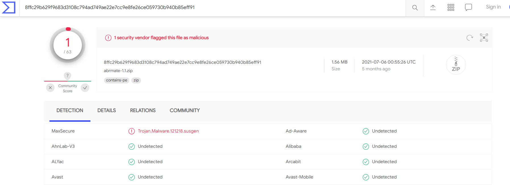Vote harmless with the checkmark button
The width and height of the screenshot is (510, 185).
coord(85,88)
